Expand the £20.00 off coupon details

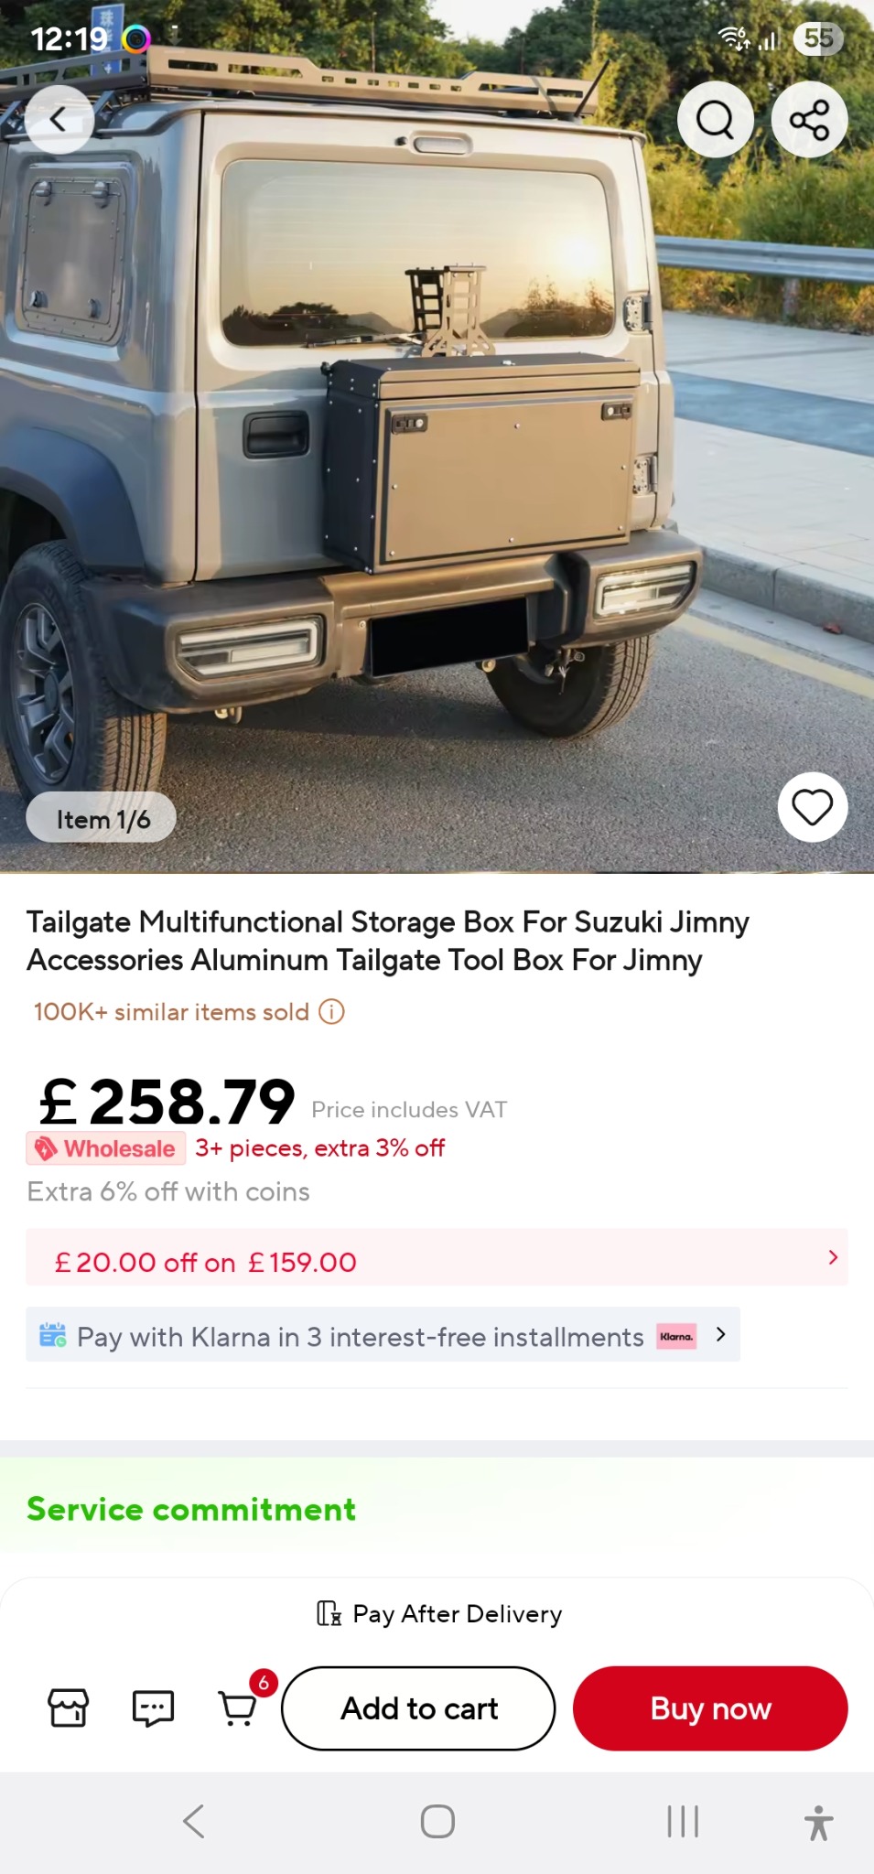pos(831,1258)
